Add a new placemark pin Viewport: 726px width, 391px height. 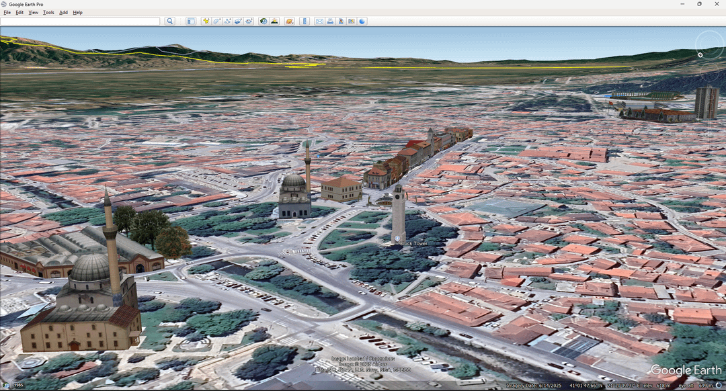click(206, 21)
